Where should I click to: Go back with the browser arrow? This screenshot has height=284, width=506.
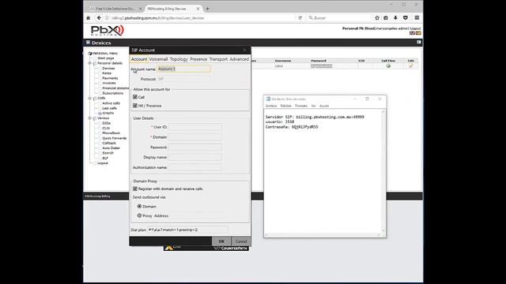pos(99,18)
